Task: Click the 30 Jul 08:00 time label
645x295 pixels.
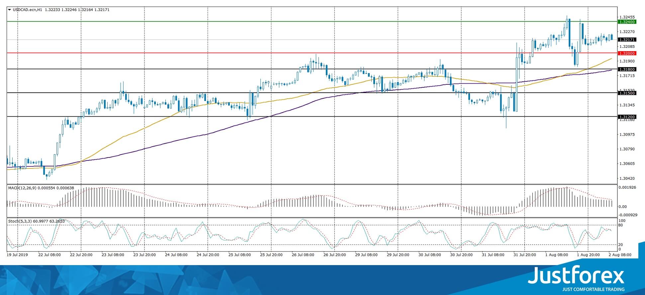Action: 430,255
